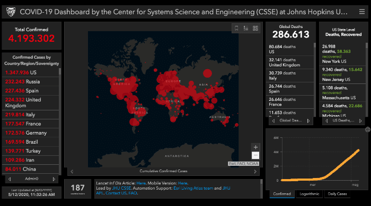371x206 pixels.
Task: Select Iran in confirmed cases list
Action: (30, 160)
